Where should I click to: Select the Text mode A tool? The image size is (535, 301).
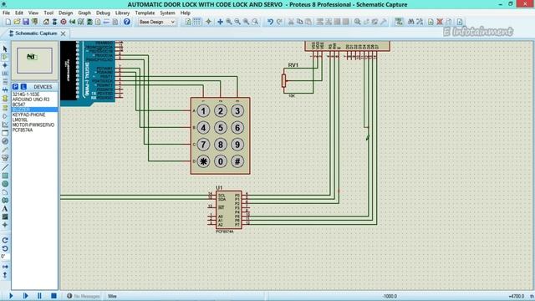[5, 208]
